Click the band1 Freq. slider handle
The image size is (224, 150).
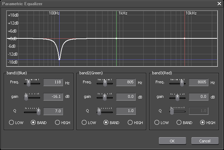pos(29,83)
